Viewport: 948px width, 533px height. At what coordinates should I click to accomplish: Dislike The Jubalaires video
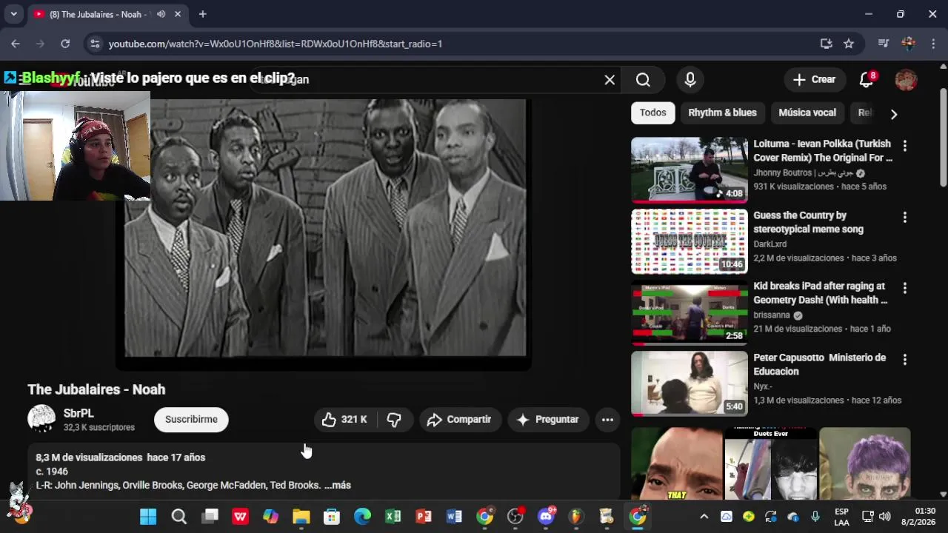[x=394, y=420]
